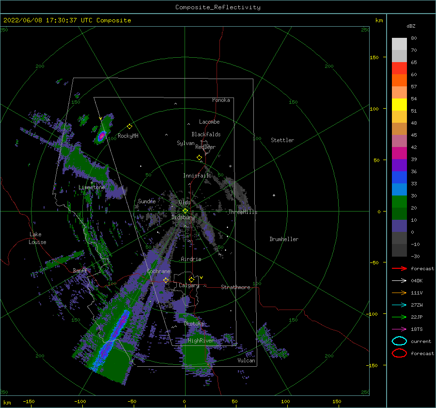This screenshot has width=436, height=408.
Task: Click the '2022/06/08 17:30:37 UTC Composite' timestamp
Action: pos(67,20)
